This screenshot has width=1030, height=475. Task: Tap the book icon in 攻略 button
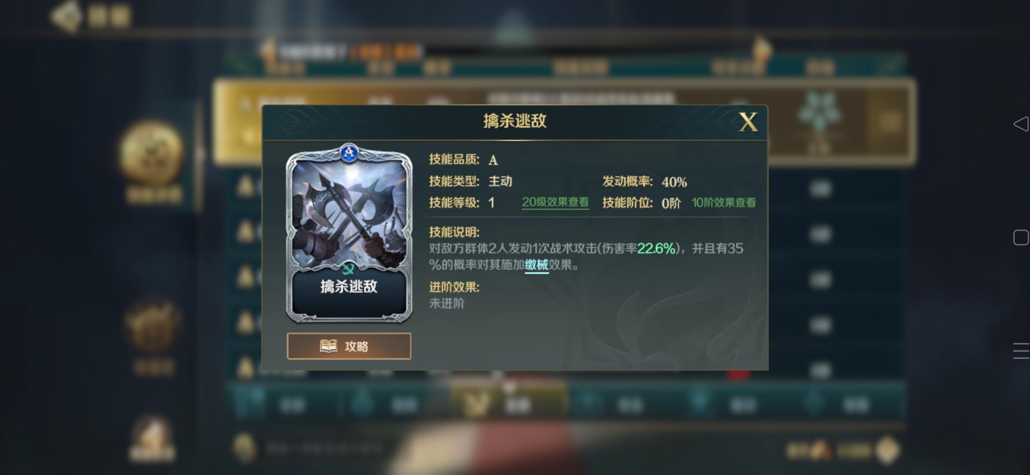click(x=328, y=346)
